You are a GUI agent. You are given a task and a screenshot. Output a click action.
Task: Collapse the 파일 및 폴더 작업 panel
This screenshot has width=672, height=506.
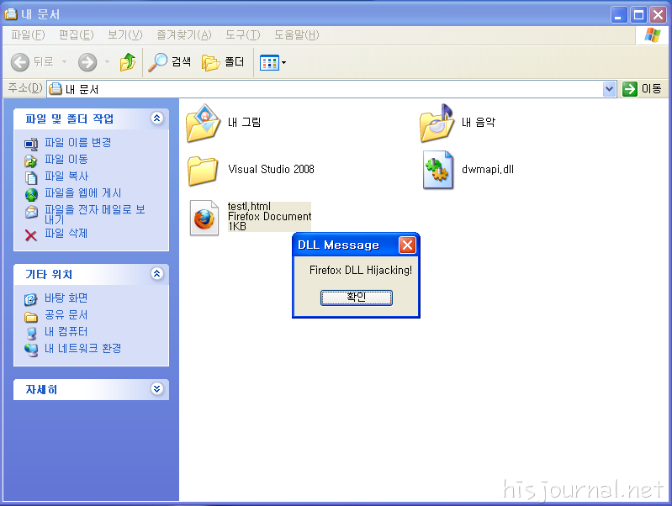point(157,118)
